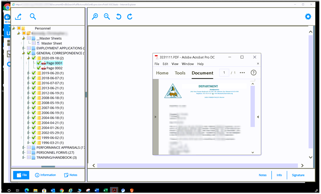This screenshot has height=194, width=321.
Task: Expand the PERSONNEL FORMS folder
Action: click(23, 152)
